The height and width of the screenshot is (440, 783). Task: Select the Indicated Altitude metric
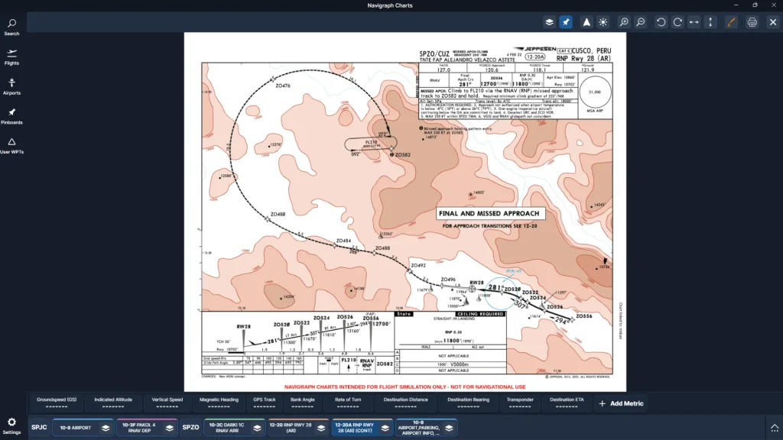[x=113, y=403]
